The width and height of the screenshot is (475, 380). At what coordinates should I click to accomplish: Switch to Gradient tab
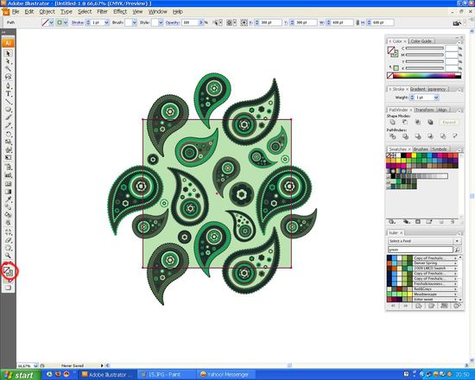click(x=418, y=89)
